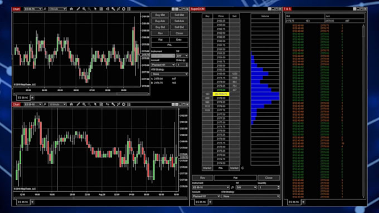Click yellow highlighted 2178.75 price cell

pyautogui.click(x=221, y=94)
